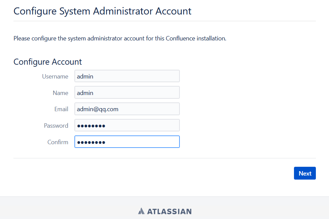Click the gray footer bar area
The width and height of the screenshot is (329, 219).
tap(67, 208)
